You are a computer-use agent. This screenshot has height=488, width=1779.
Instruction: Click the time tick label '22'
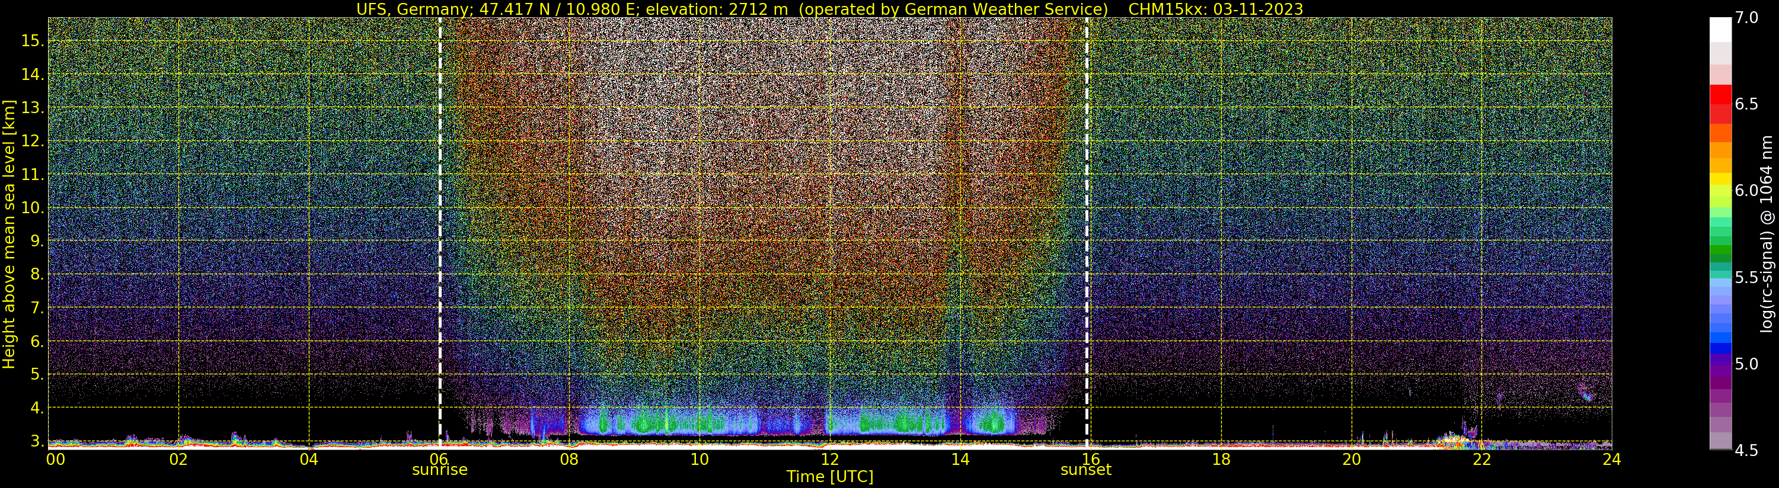click(x=1481, y=458)
